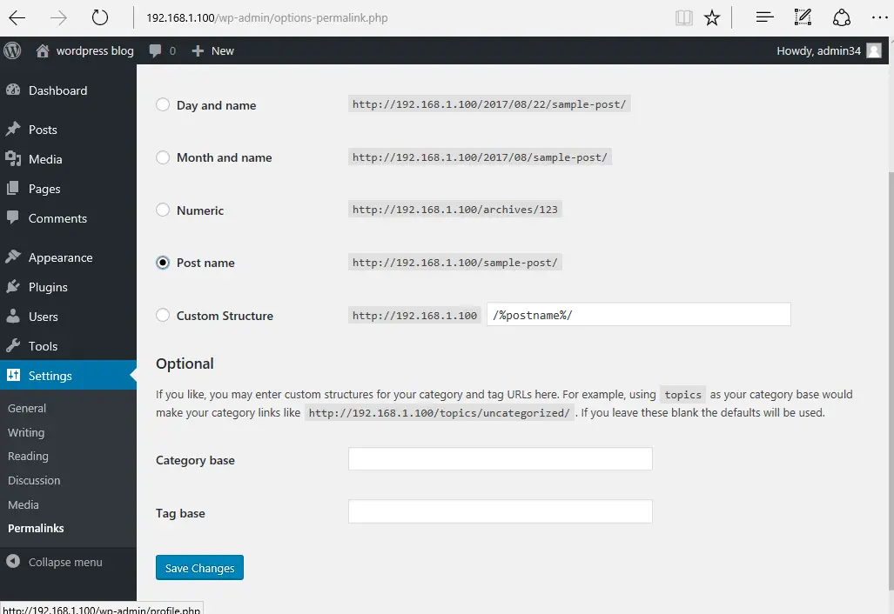Select the Day and name radio button

tap(163, 105)
